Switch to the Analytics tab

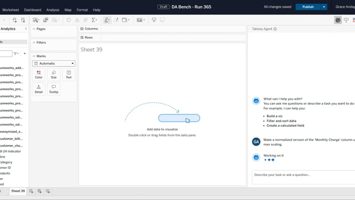(8, 29)
